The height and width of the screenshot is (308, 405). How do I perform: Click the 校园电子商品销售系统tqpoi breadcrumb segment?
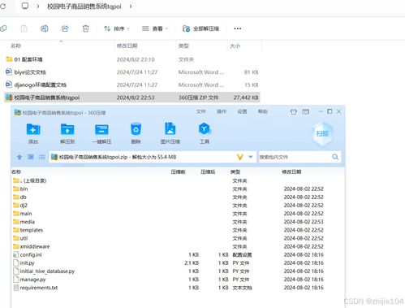coord(84,7)
